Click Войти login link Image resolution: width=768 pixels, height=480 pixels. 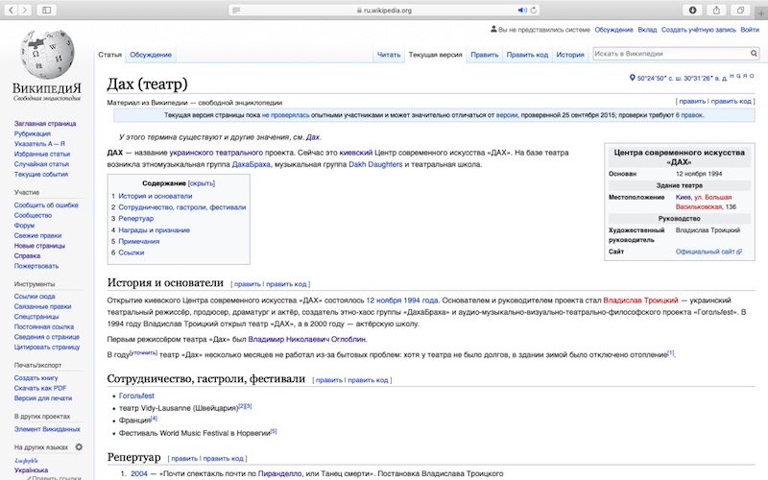[x=750, y=30]
